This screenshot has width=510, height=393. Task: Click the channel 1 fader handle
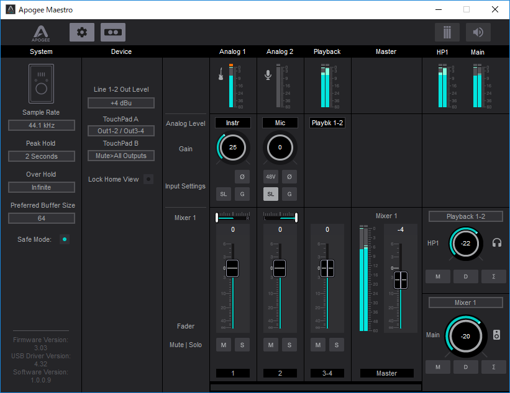pos(232,268)
